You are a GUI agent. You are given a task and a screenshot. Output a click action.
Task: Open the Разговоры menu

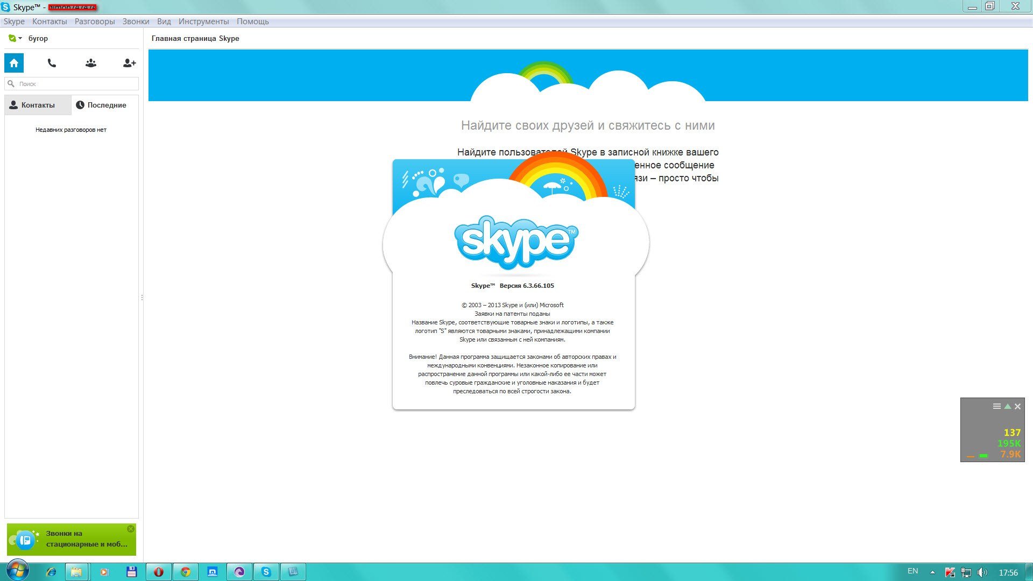(95, 22)
